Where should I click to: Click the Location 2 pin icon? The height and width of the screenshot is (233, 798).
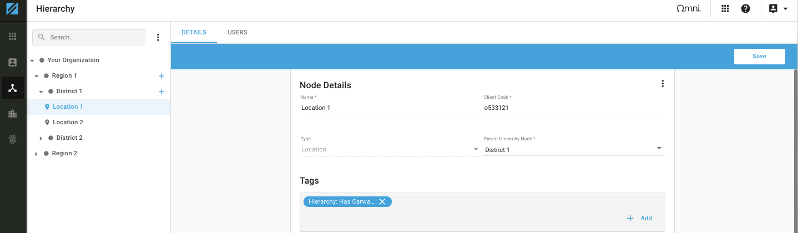47,122
